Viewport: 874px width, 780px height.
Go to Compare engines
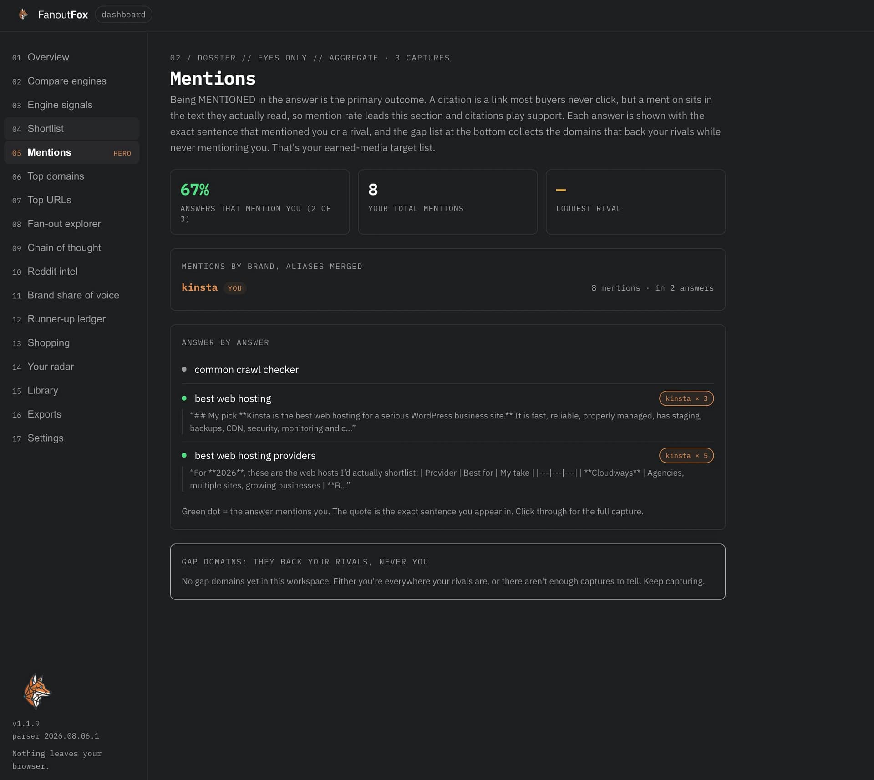71,81
